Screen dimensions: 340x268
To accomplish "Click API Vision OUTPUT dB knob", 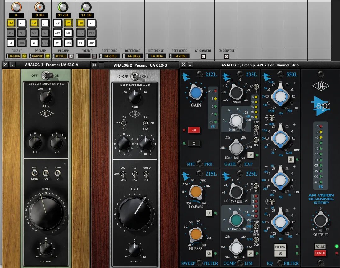I will [x=320, y=220].
